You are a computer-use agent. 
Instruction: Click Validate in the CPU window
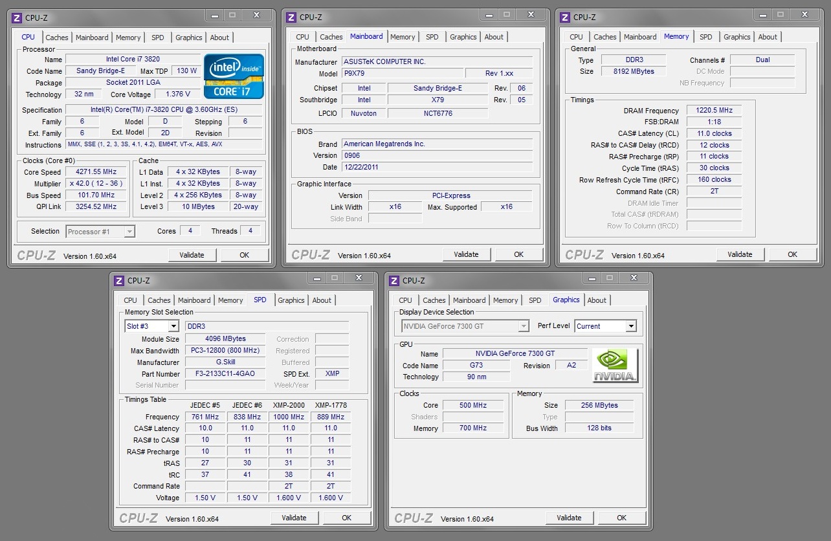click(192, 255)
